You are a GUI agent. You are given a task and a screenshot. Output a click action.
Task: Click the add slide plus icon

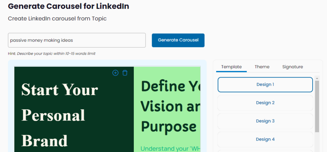click(115, 73)
